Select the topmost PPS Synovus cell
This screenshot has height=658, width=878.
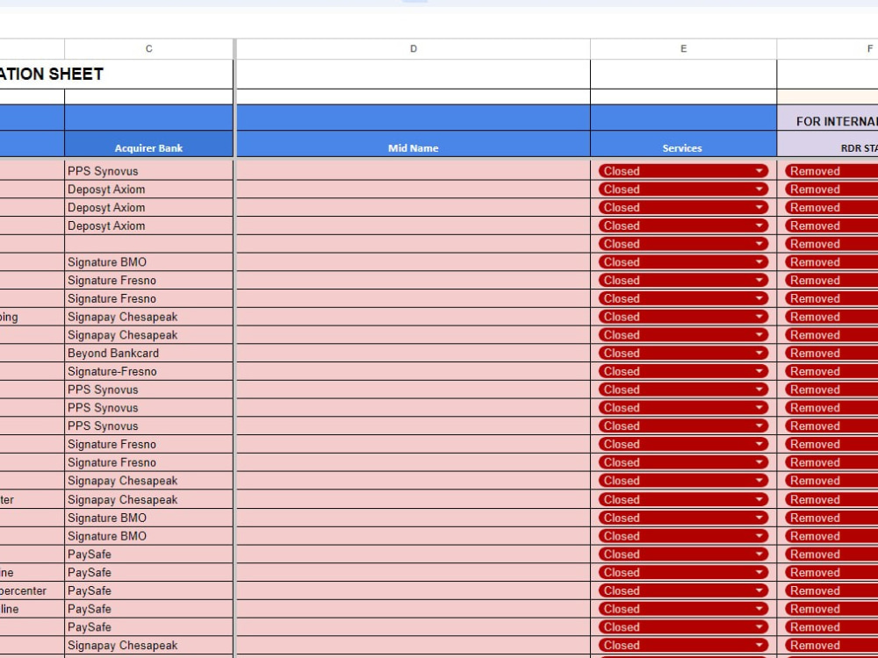pyautogui.click(x=148, y=171)
